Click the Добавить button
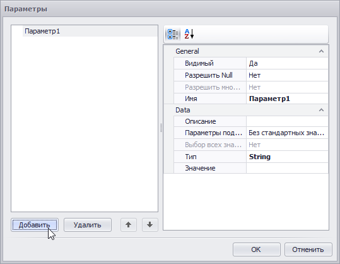This screenshot has width=340, height=264. point(35,225)
